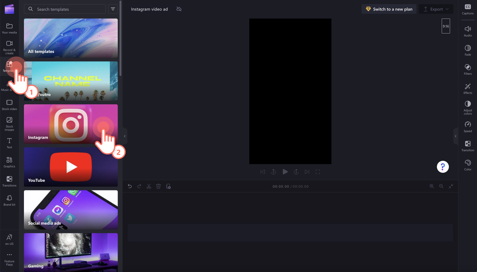Open the help question mark button
Image resolution: width=477 pixels, height=272 pixels.
coord(443,167)
